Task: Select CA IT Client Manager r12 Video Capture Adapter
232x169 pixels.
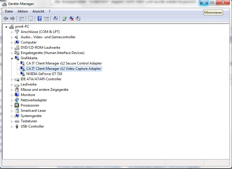Action: coord(64,69)
